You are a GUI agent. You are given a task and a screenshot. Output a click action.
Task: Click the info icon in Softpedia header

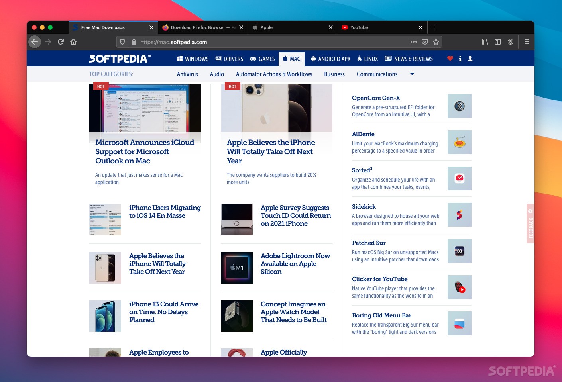click(460, 59)
